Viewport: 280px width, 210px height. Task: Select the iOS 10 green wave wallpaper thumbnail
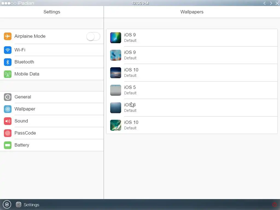(116, 125)
